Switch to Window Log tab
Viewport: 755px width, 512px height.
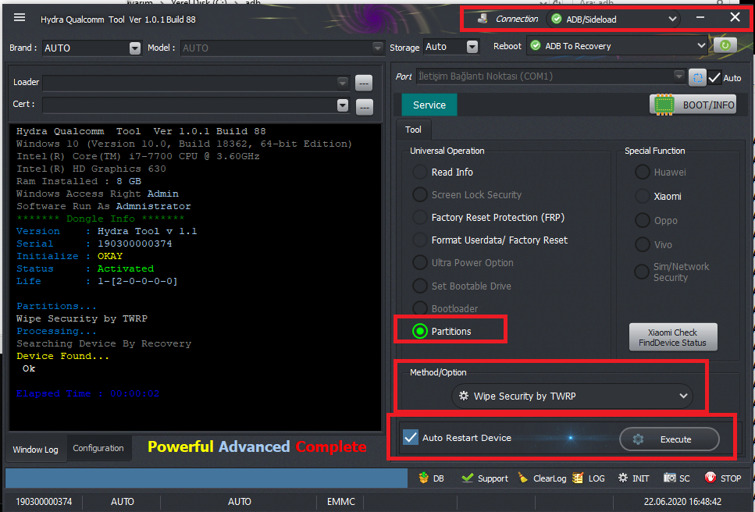(x=36, y=449)
